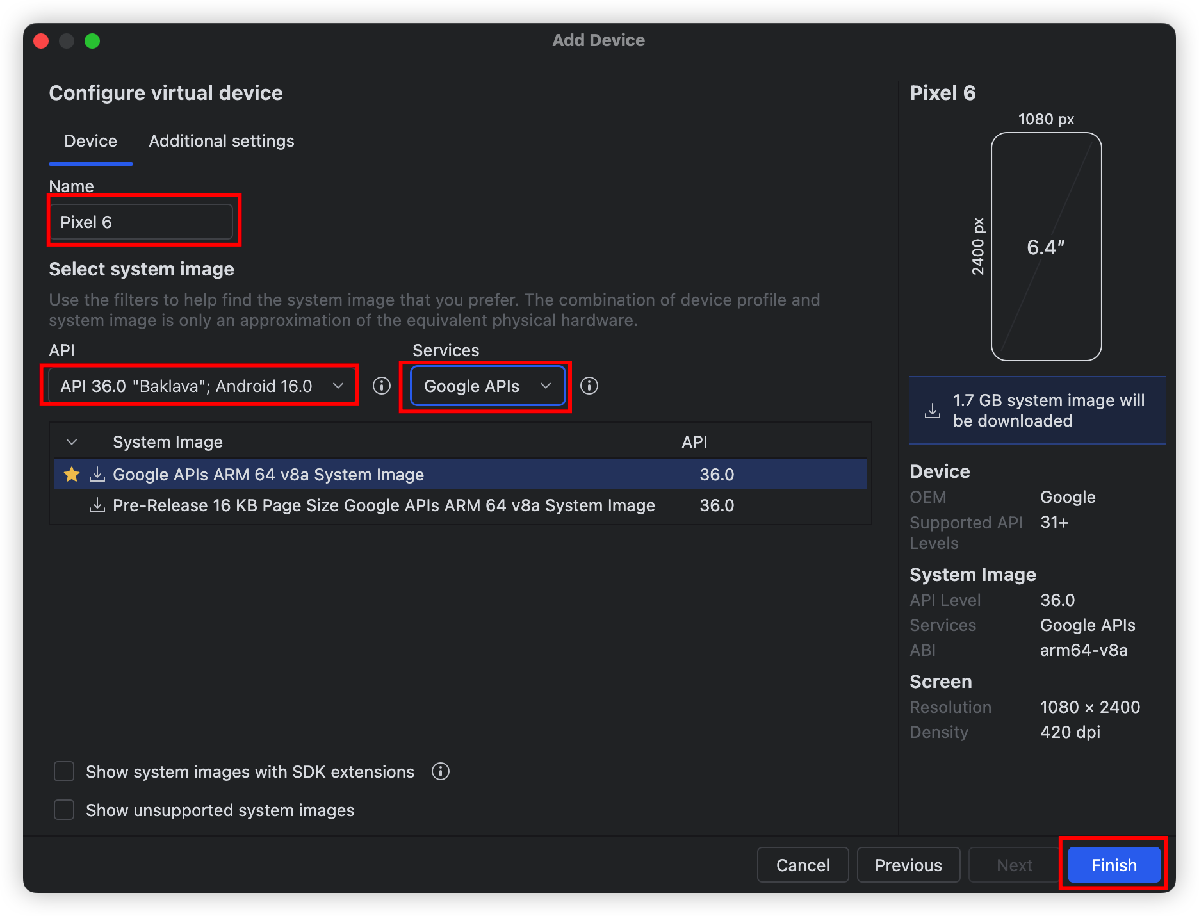Expand the Services Google APIs dropdown
This screenshot has width=1199, height=916.
point(487,386)
